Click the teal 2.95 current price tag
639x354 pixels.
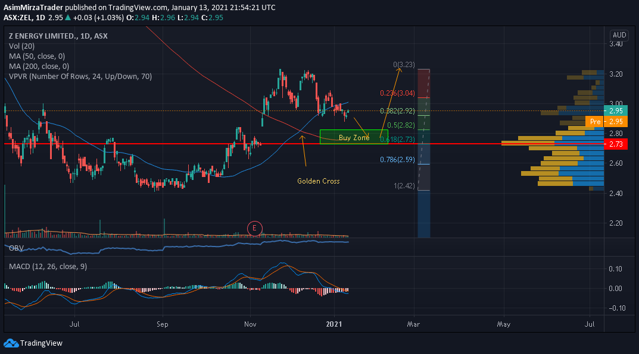coord(616,110)
